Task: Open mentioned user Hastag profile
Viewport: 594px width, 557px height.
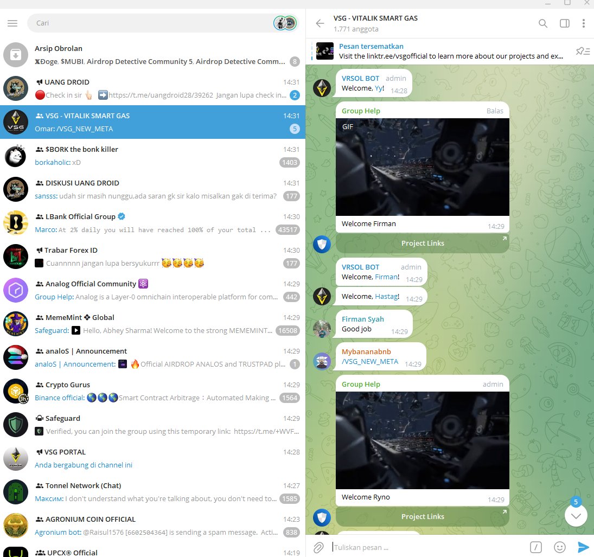Action: coord(386,297)
